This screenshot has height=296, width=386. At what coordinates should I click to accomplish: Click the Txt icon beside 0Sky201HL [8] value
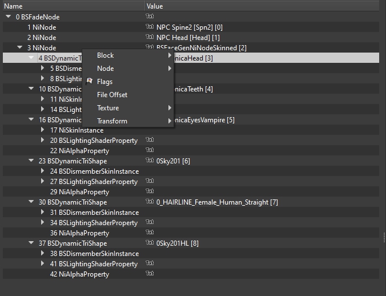click(150, 243)
